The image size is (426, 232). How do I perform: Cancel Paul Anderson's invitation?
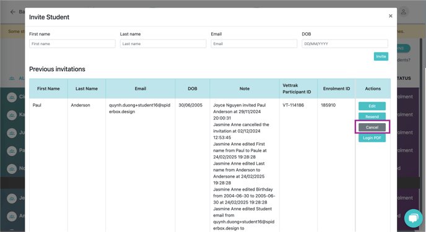[x=372, y=127]
